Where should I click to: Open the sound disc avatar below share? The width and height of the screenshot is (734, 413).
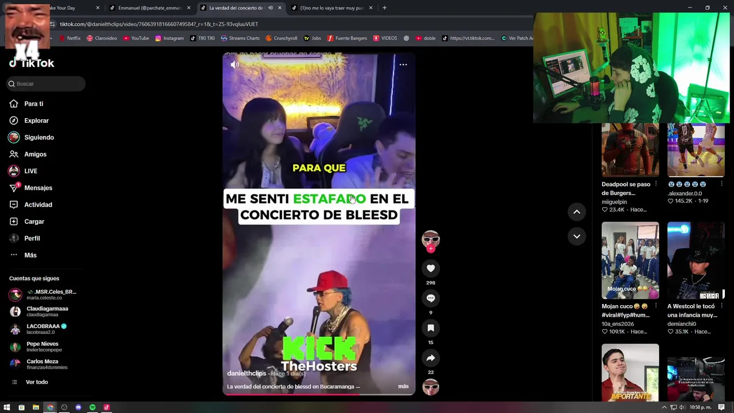[431, 387]
